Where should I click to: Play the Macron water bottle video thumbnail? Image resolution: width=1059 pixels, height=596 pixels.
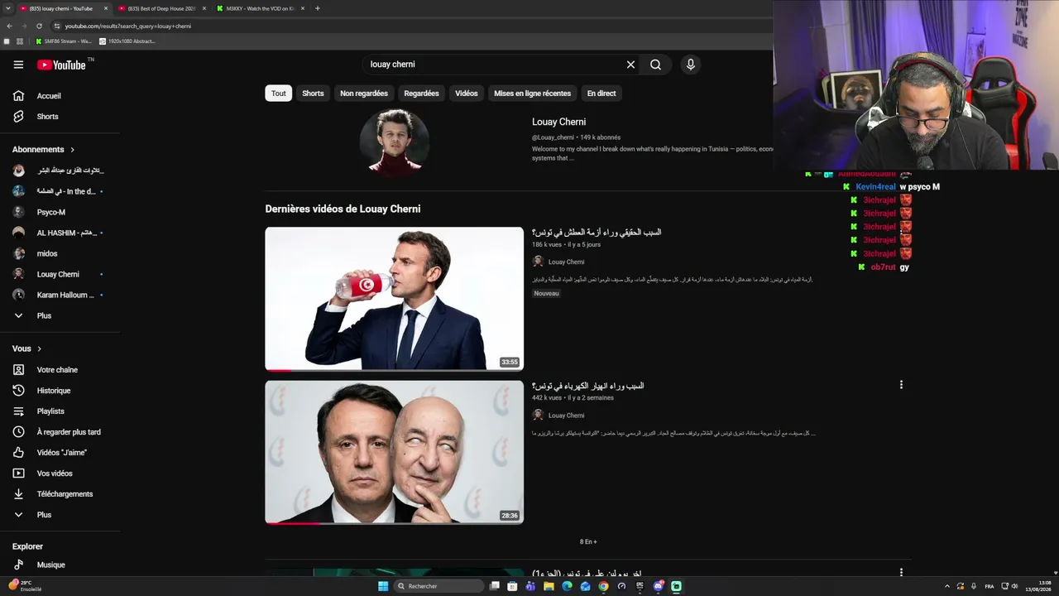pyautogui.click(x=394, y=299)
